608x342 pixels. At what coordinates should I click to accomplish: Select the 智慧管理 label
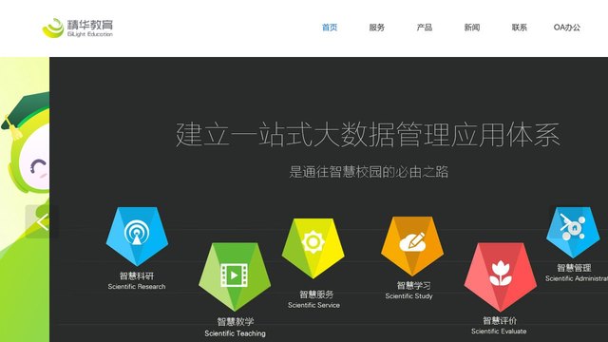[x=574, y=268]
